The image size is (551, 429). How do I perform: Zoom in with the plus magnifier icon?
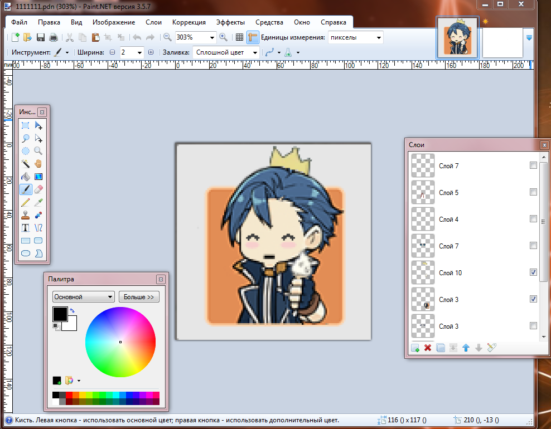[x=223, y=37]
